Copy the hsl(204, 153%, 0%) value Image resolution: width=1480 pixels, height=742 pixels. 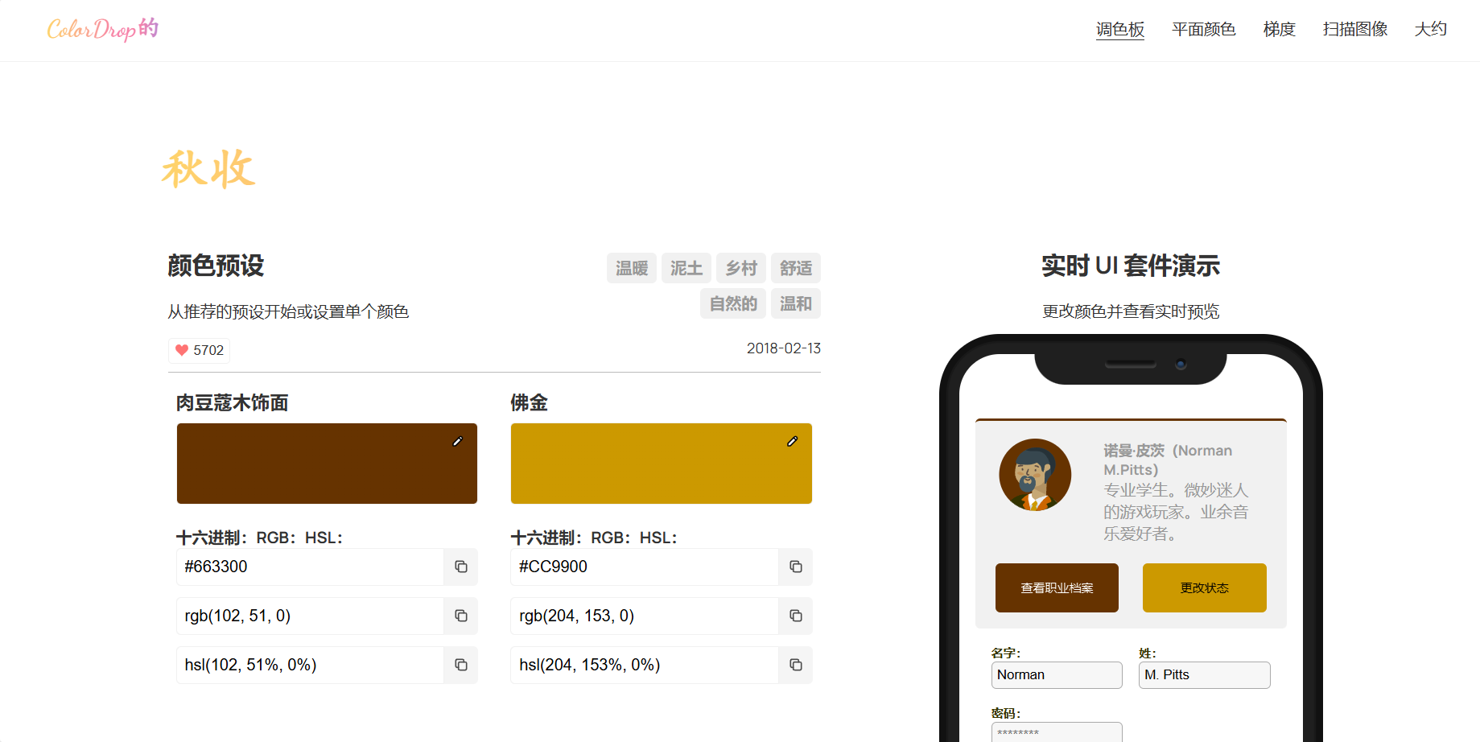point(796,665)
